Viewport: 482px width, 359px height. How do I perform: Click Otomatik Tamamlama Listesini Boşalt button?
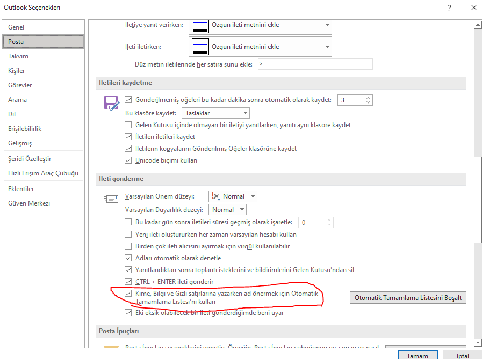(x=408, y=298)
